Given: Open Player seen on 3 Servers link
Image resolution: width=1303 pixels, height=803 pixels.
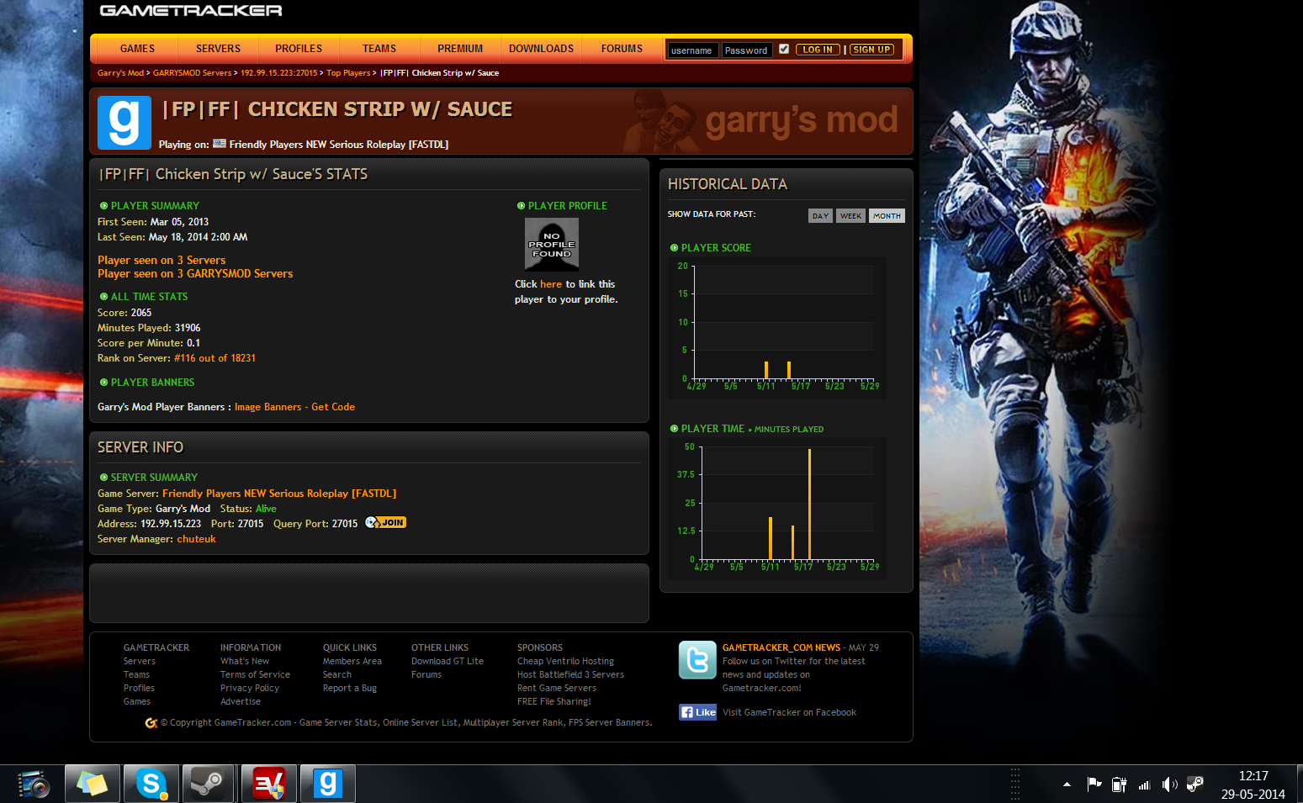Looking at the screenshot, I should click(162, 261).
